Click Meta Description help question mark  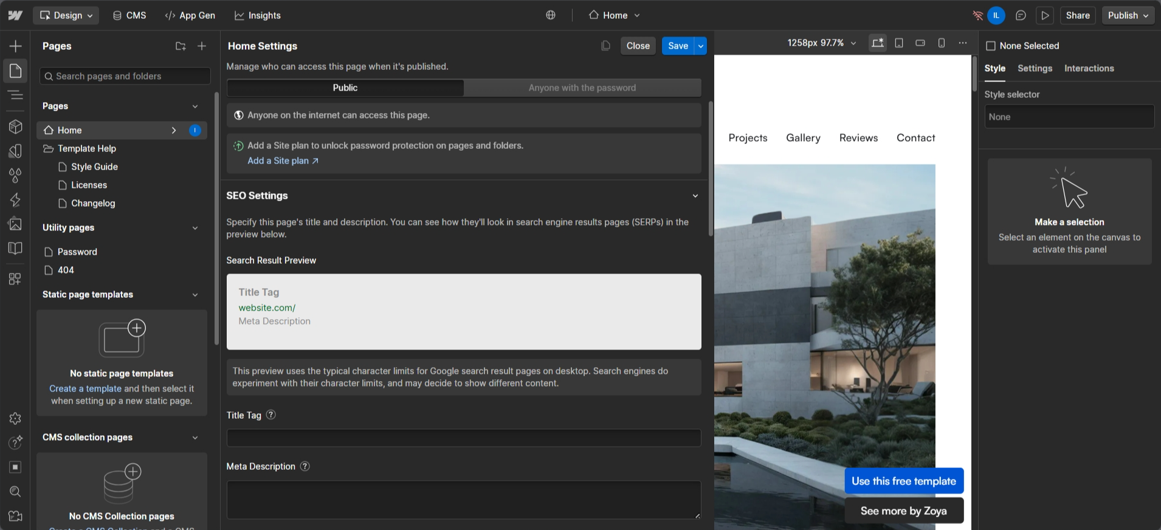(x=305, y=466)
